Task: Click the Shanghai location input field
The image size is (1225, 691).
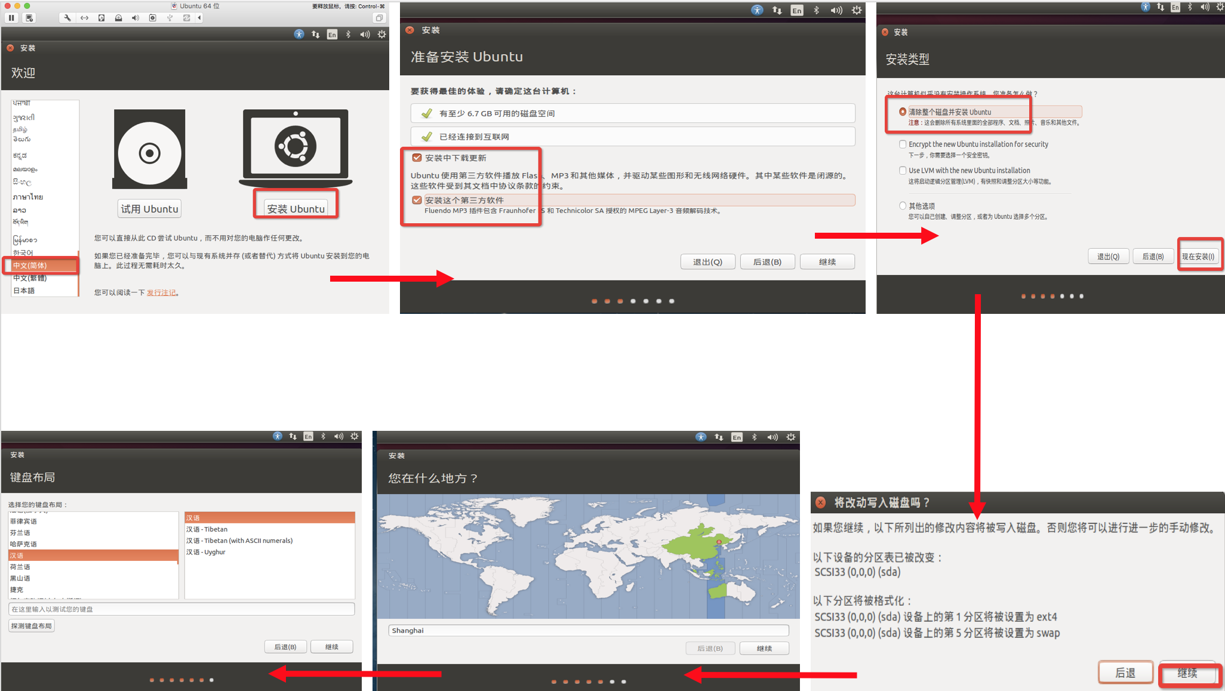Action: (588, 630)
